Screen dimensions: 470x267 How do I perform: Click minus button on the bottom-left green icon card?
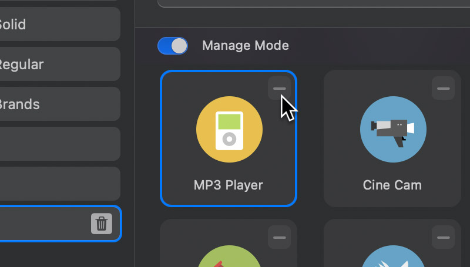tap(279, 237)
